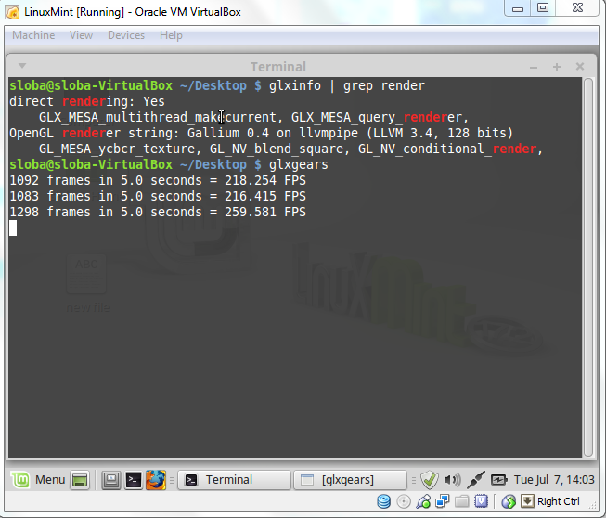Click the 'glxgears' command text
The height and width of the screenshot is (518, 606).
(x=299, y=165)
